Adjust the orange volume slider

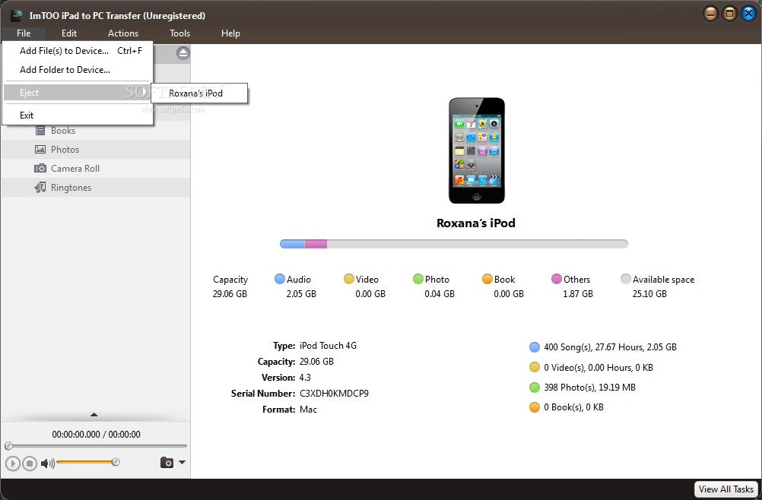click(x=87, y=462)
